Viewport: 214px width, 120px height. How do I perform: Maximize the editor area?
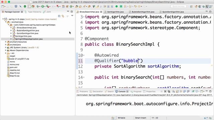point(210,12)
